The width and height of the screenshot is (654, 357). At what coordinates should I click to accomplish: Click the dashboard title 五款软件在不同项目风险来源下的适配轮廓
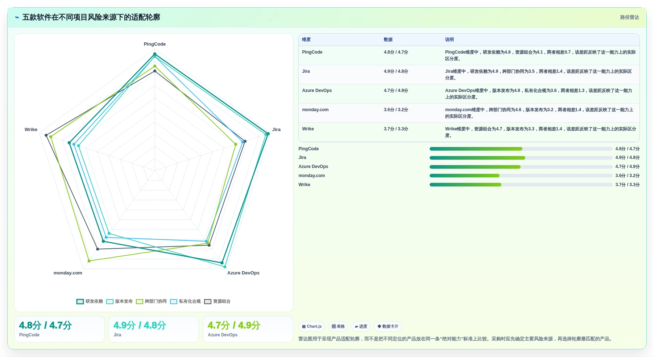(x=91, y=17)
